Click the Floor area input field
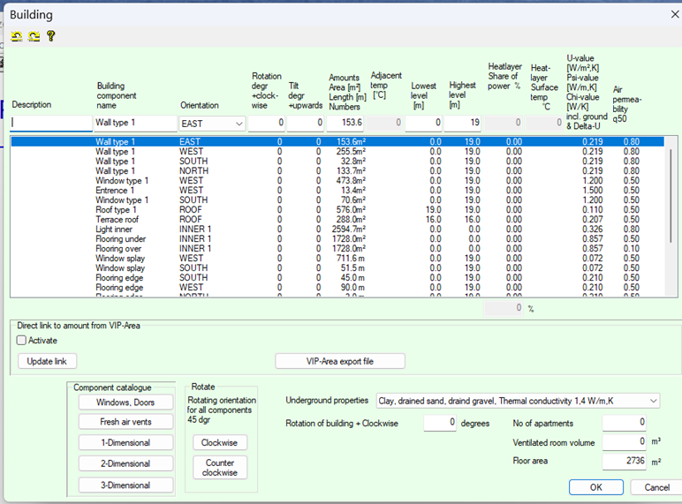Screen dimensions: 682x504 click(625, 461)
